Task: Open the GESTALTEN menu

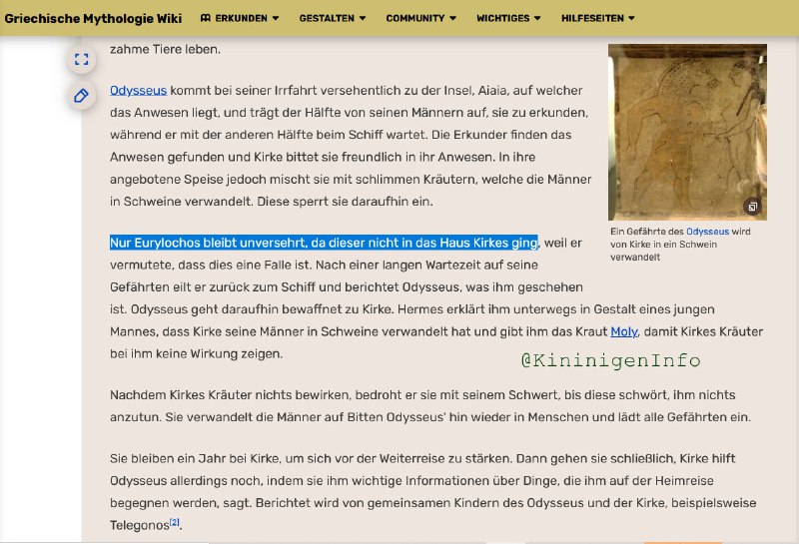Action: click(333, 18)
